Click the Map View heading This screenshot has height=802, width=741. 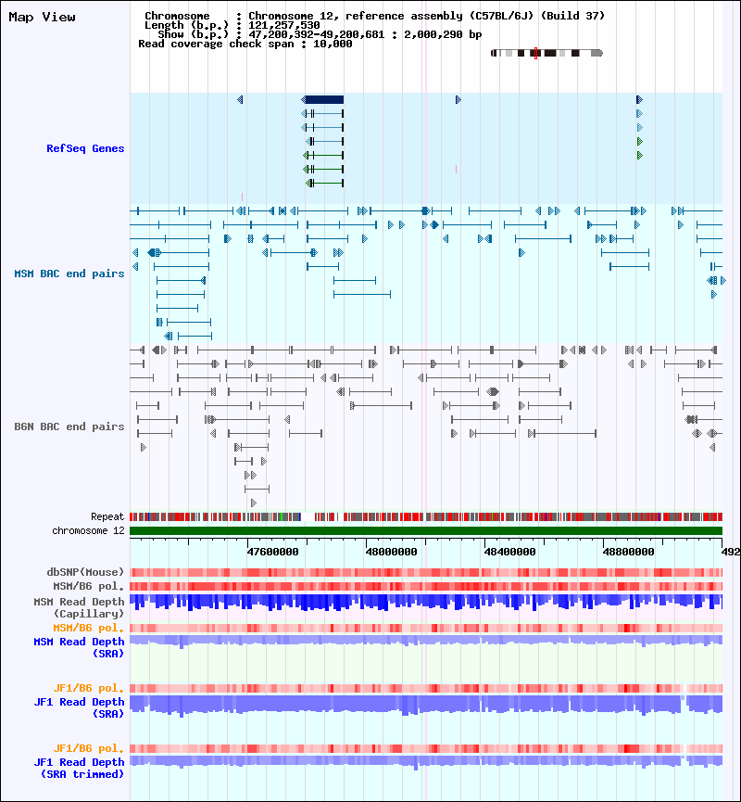(x=42, y=17)
